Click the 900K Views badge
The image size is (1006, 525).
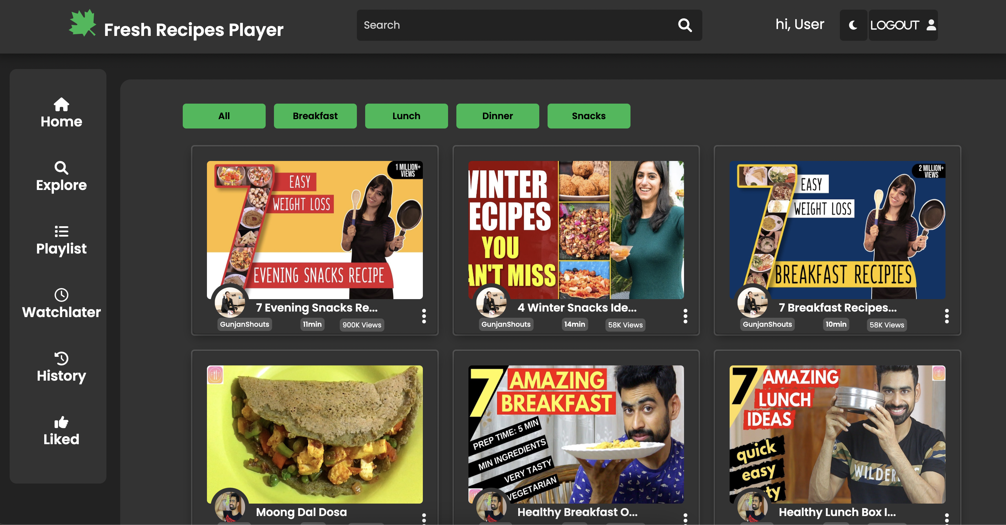click(362, 325)
